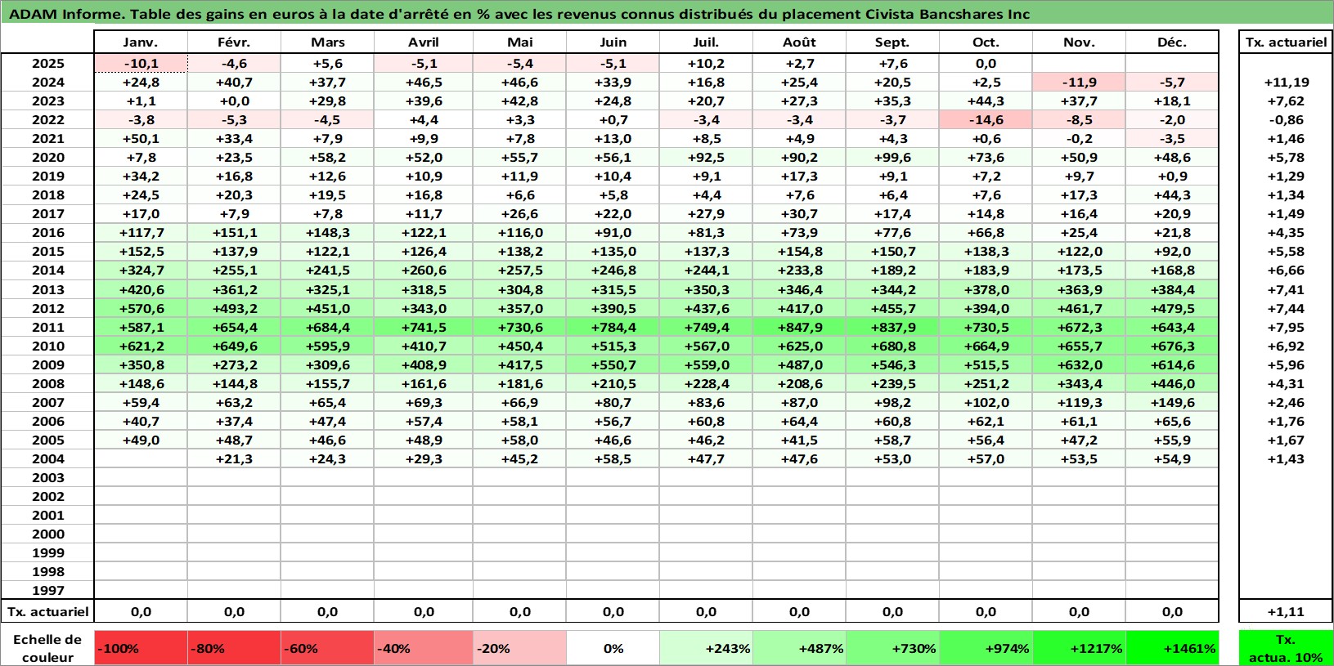
Task: Click the title ADAM Informe header bar
Action: pyautogui.click(x=667, y=13)
